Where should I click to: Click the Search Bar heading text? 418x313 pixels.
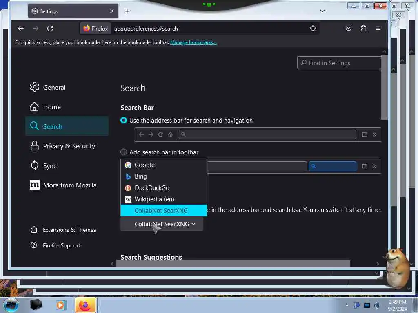pos(137,108)
